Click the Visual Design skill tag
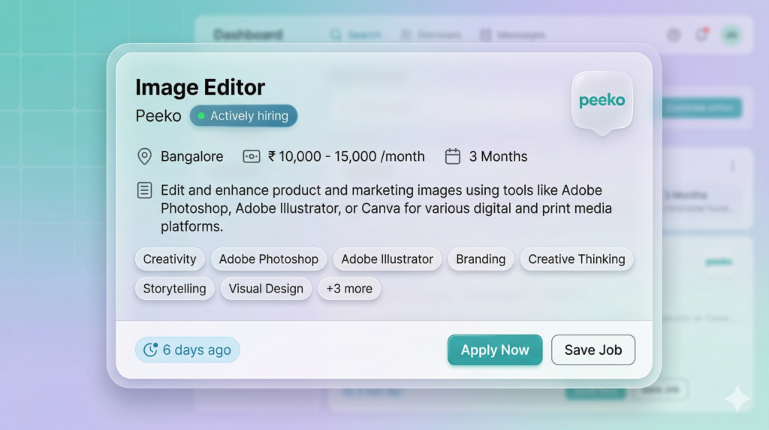This screenshot has height=430, width=769. click(266, 289)
